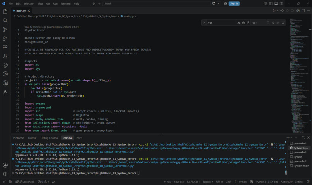This screenshot has height=185, width=312.
Task: Change the UTF-8 encoding in status bar
Action: point(219,182)
